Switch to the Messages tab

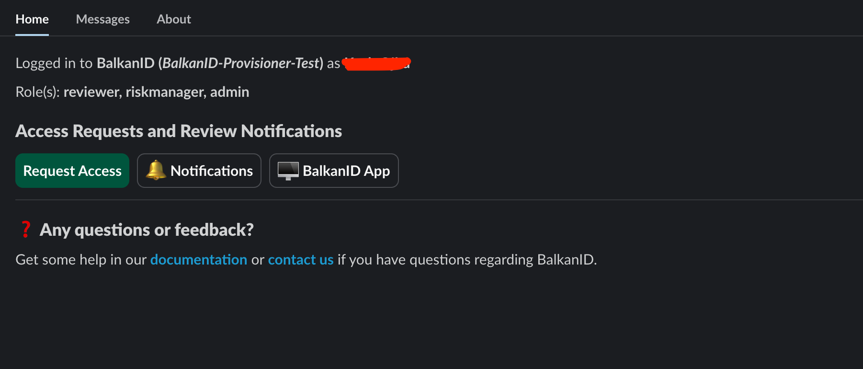pyautogui.click(x=102, y=19)
